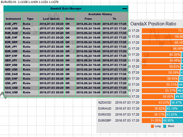Image resolution: width=183 pixels, height=137 pixels.
Task: Click the 68.86 long ratio bar
Action: click(x=162, y=37)
